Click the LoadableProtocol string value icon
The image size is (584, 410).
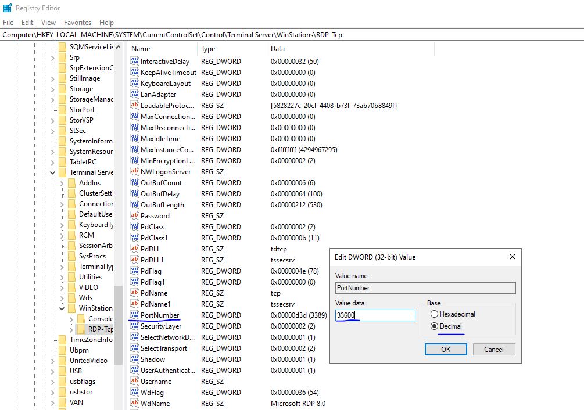coord(135,106)
